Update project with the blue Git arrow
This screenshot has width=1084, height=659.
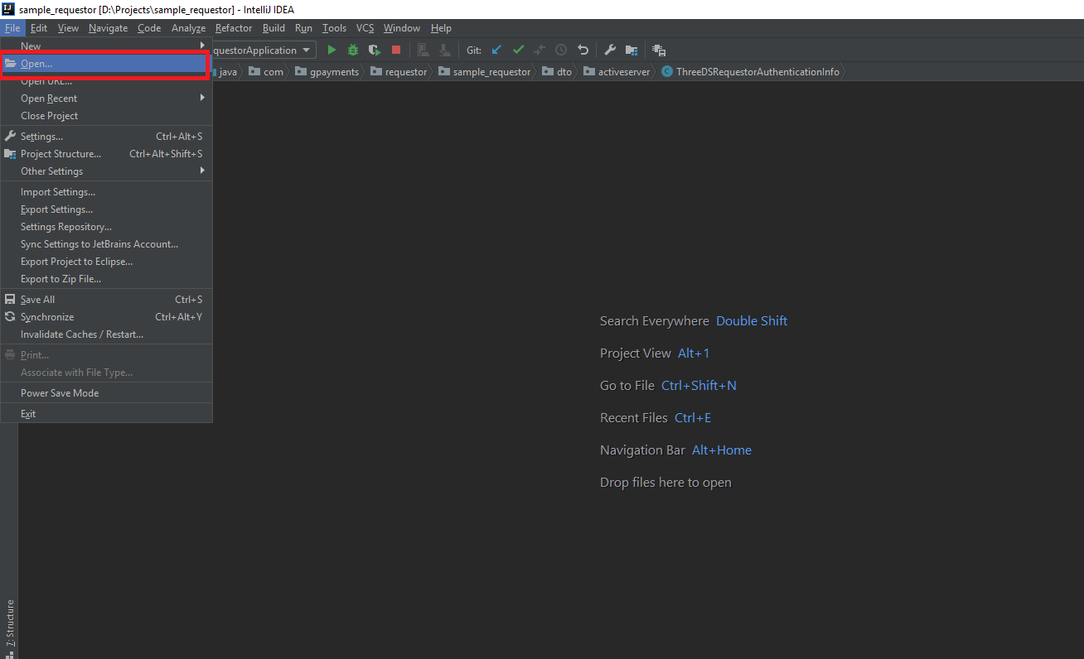pos(496,51)
